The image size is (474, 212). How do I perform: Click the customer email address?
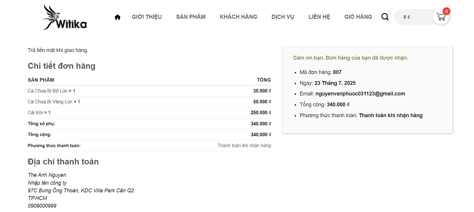point(360,94)
